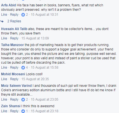Screen dimensions: 119x113
Task: Like Mohid Moosani's comment
Action: coord(4,79)
